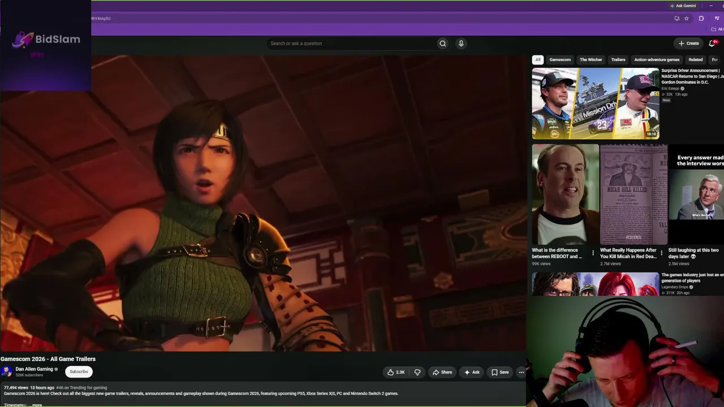Save the video to a playlist
The width and height of the screenshot is (724, 407).
tap(500, 372)
